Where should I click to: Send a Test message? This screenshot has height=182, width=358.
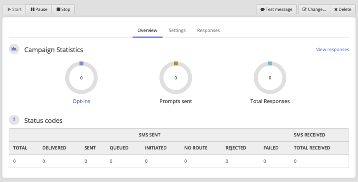pyautogui.click(x=276, y=9)
